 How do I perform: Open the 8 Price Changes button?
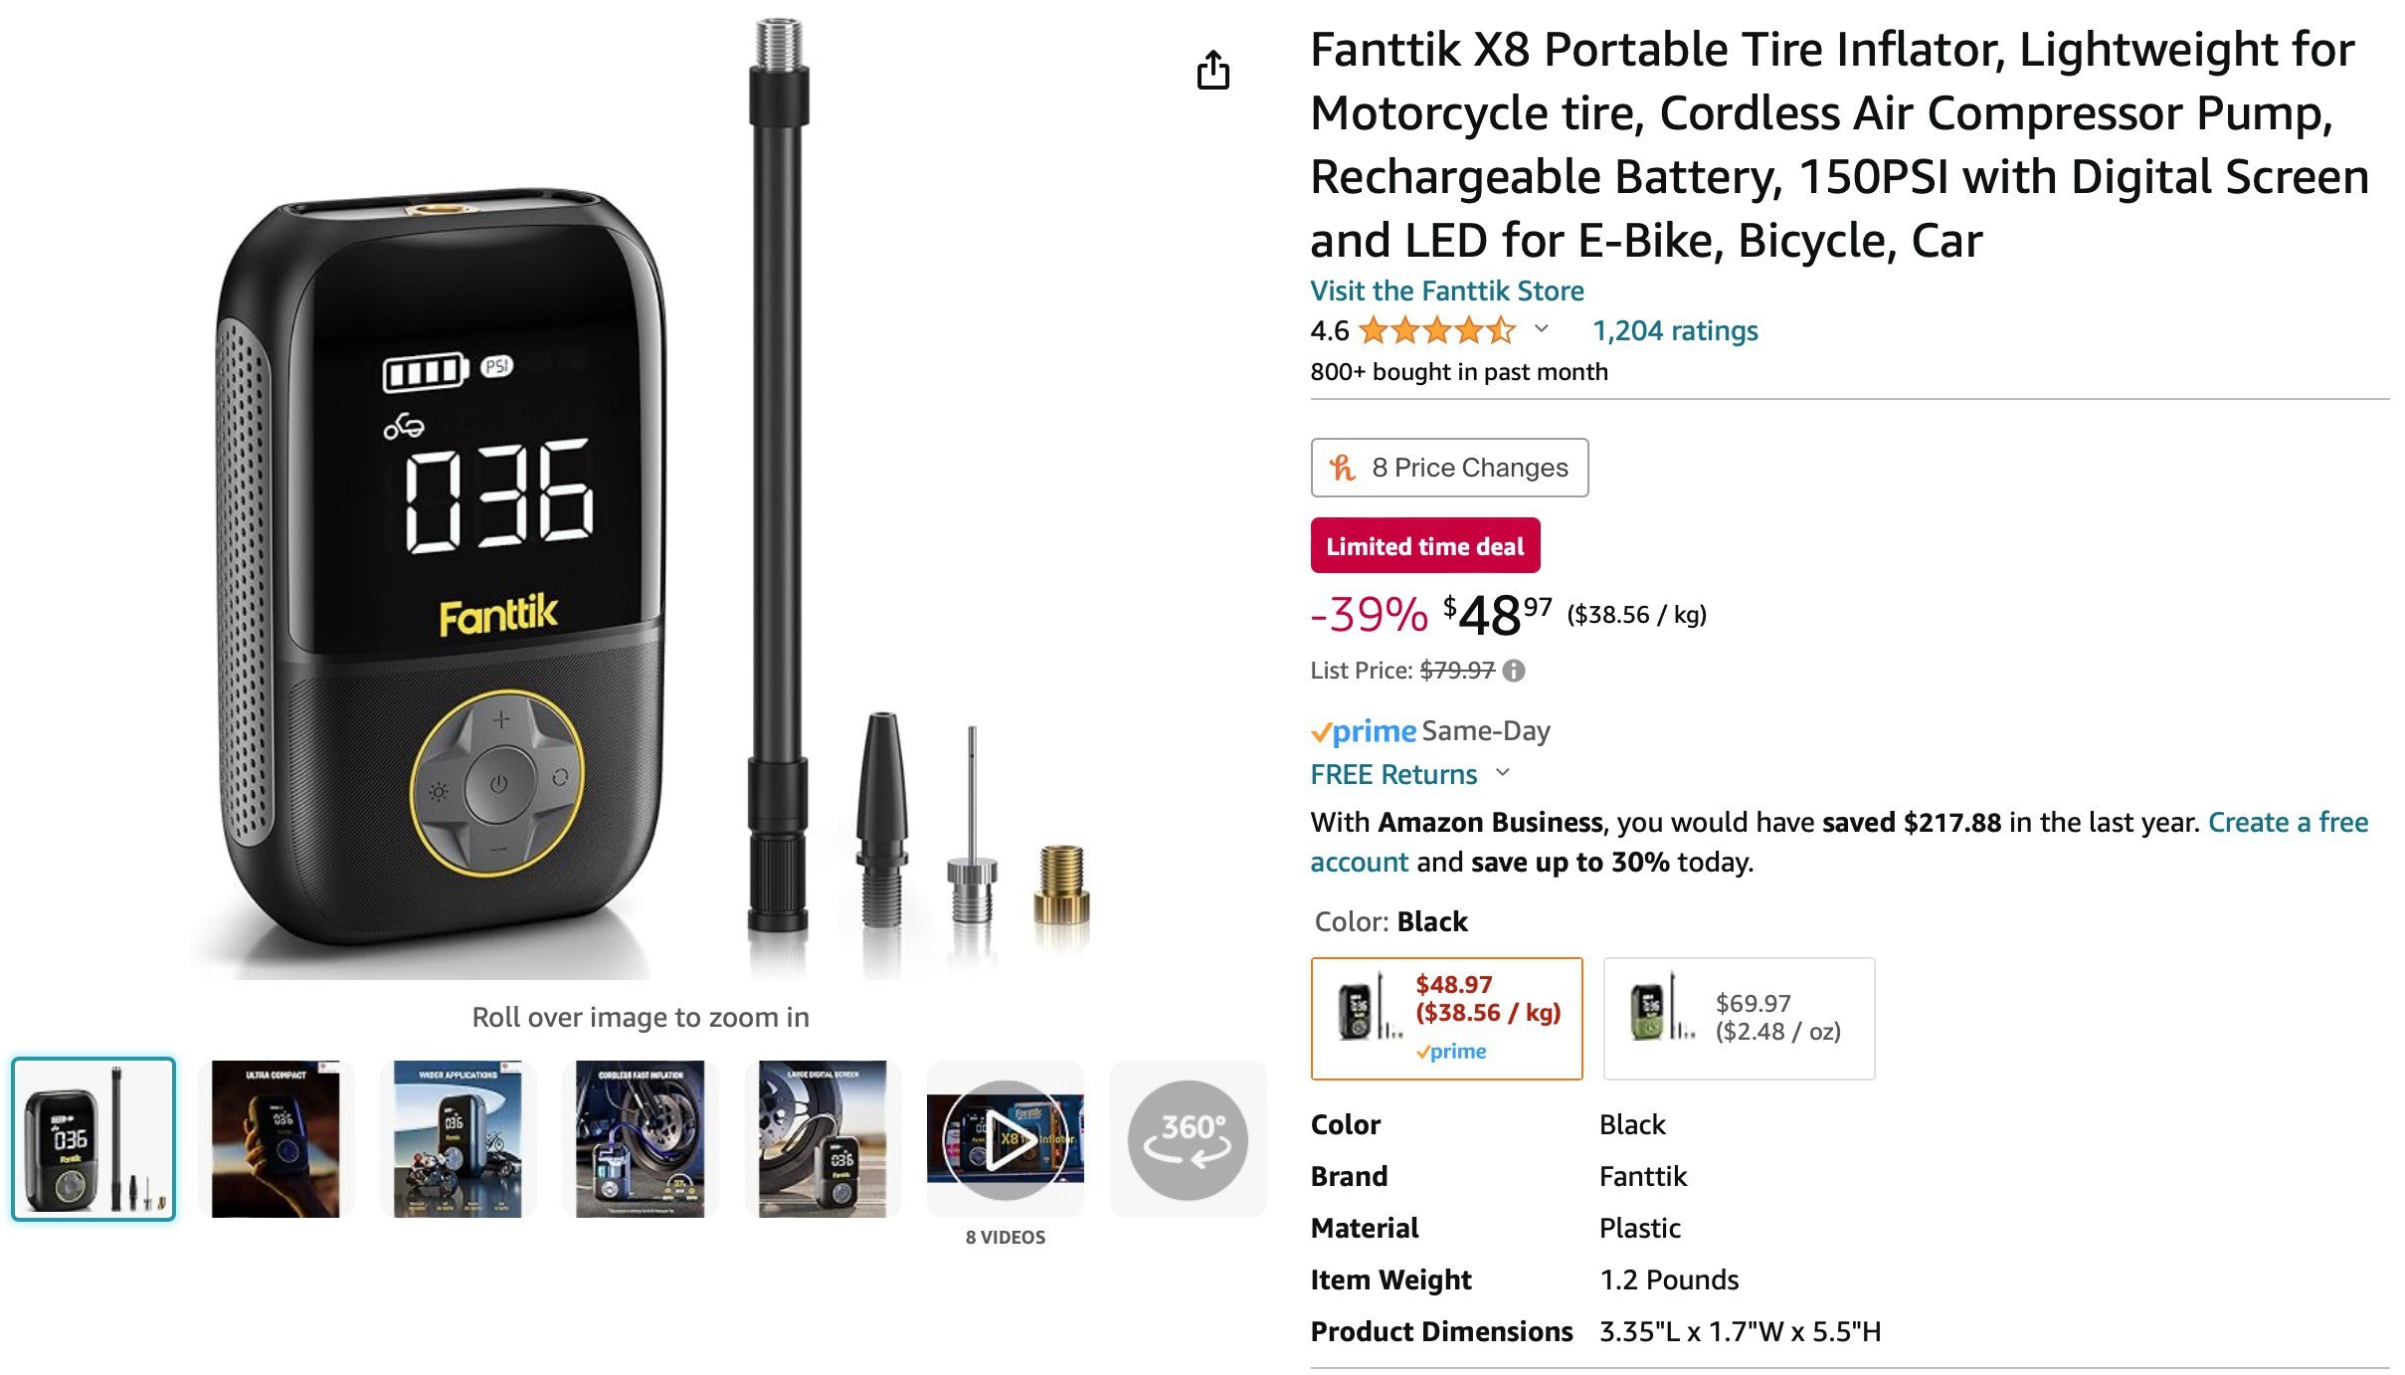click(x=1449, y=468)
